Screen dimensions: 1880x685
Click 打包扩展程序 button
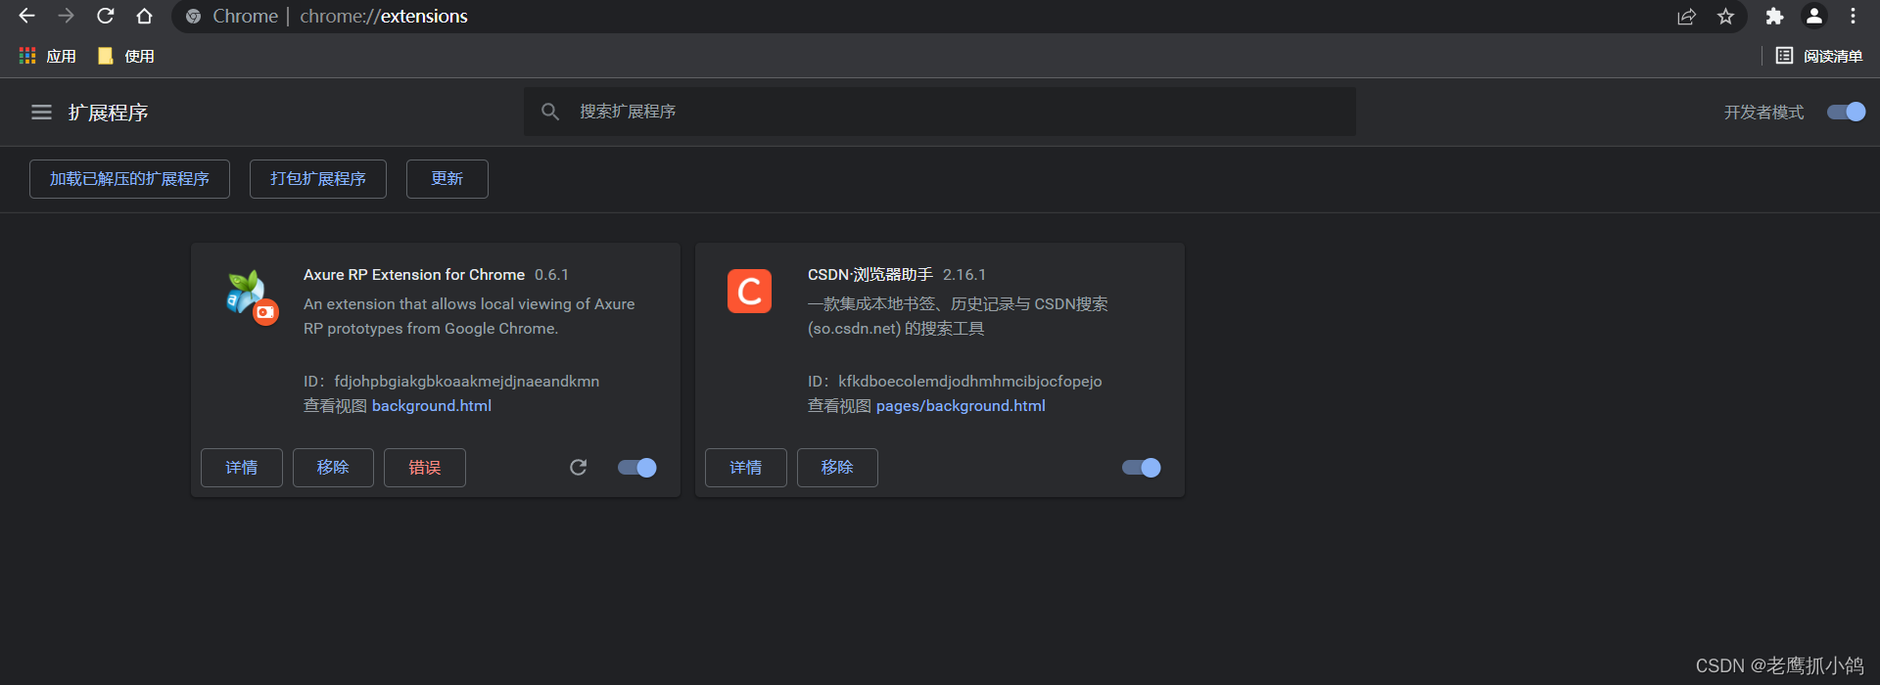point(318,179)
